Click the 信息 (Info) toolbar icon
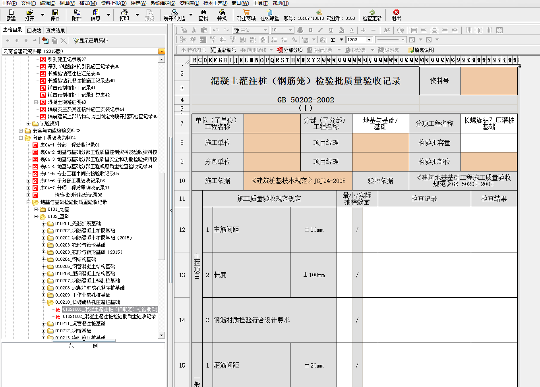Image resolution: width=540 pixels, height=387 pixels. point(96,15)
